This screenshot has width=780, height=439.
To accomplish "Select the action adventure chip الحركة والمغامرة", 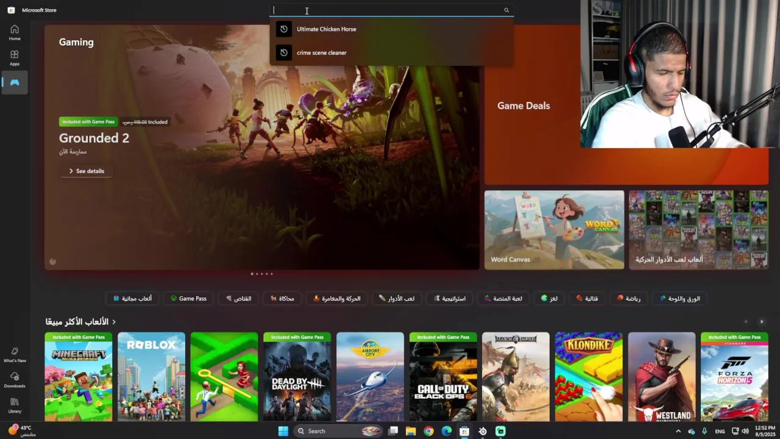I will [x=336, y=298].
